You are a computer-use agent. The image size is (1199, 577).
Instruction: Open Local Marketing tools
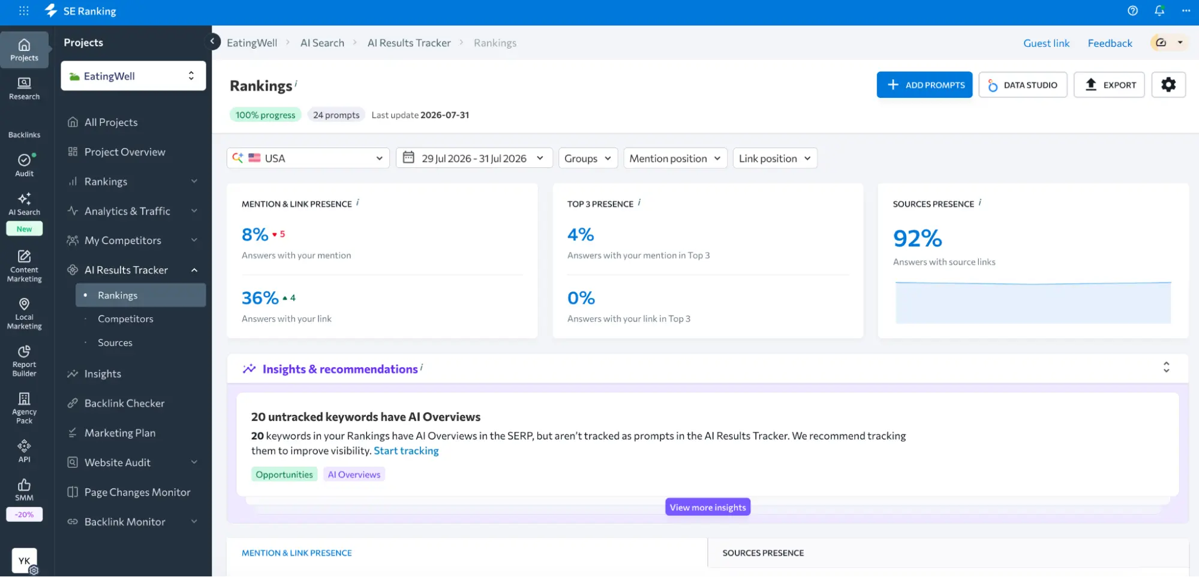pyautogui.click(x=24, y=314)
